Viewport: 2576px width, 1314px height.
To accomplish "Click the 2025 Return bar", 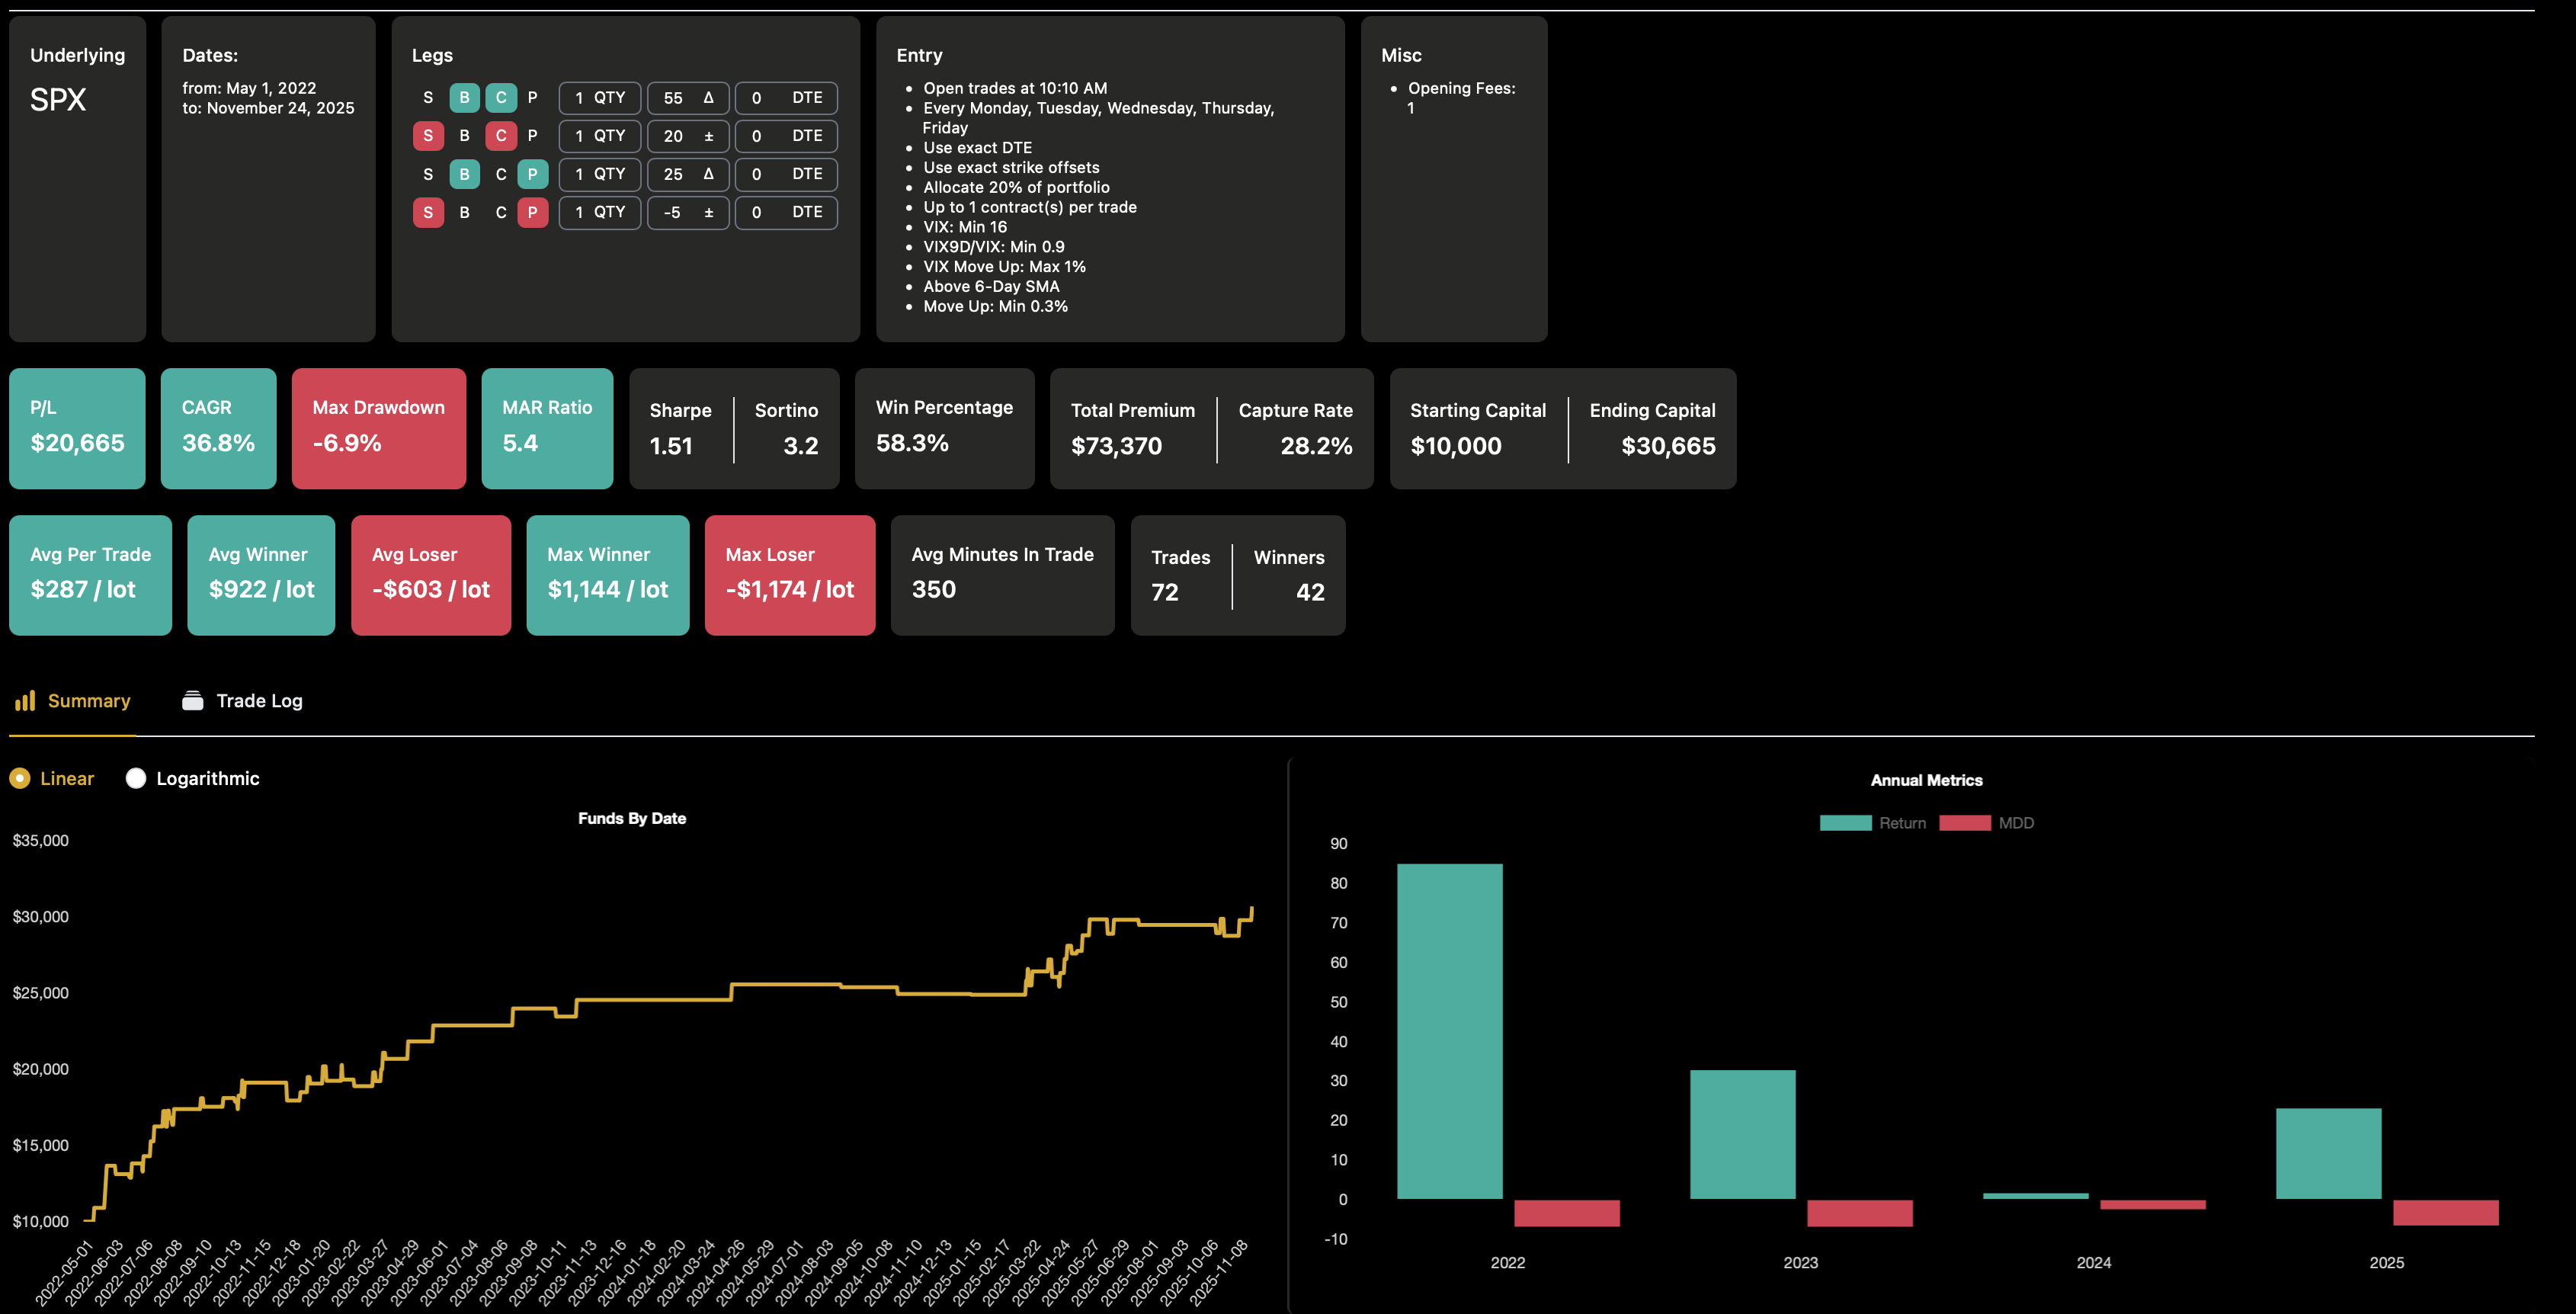I will click(2328, 1153).
